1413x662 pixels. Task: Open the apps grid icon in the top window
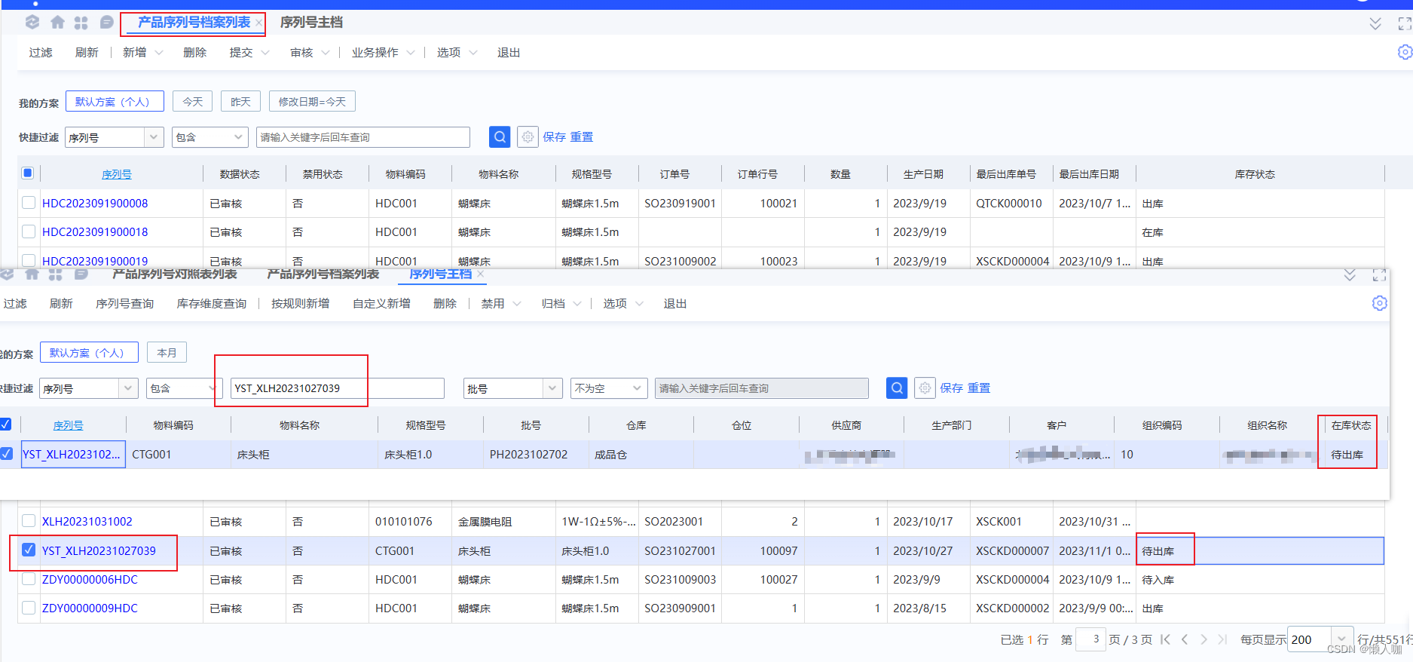click(81, 23)
